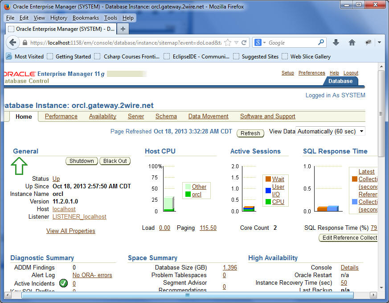Image resolution: width=389 pixels, height=303 pixels.
Task: Click the browser Back arrow button
Action: tap(12, 42)
